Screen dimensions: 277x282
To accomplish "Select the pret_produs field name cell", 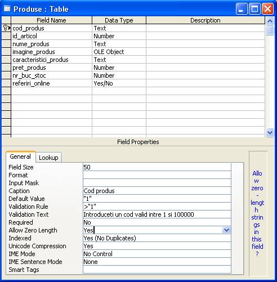I will point(51,68).
